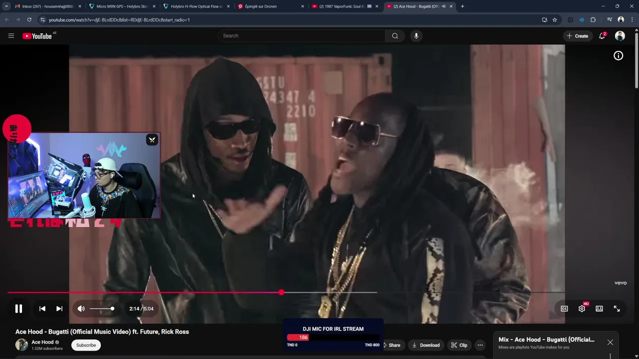Open the YouTube guide hamburger menu
The height and width of the screenshot is (359, 639).
pos(11,36)
